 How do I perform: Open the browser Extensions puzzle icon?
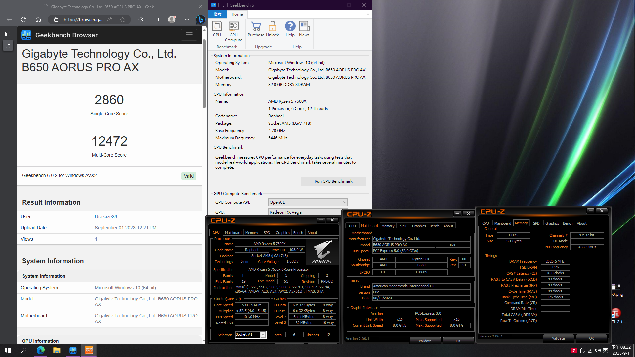click(x=141, y=20)
